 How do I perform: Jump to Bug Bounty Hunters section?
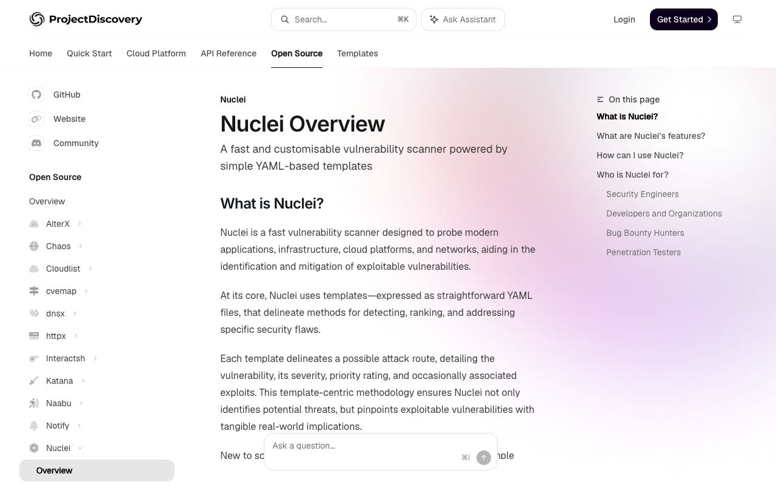pos(645,233)
